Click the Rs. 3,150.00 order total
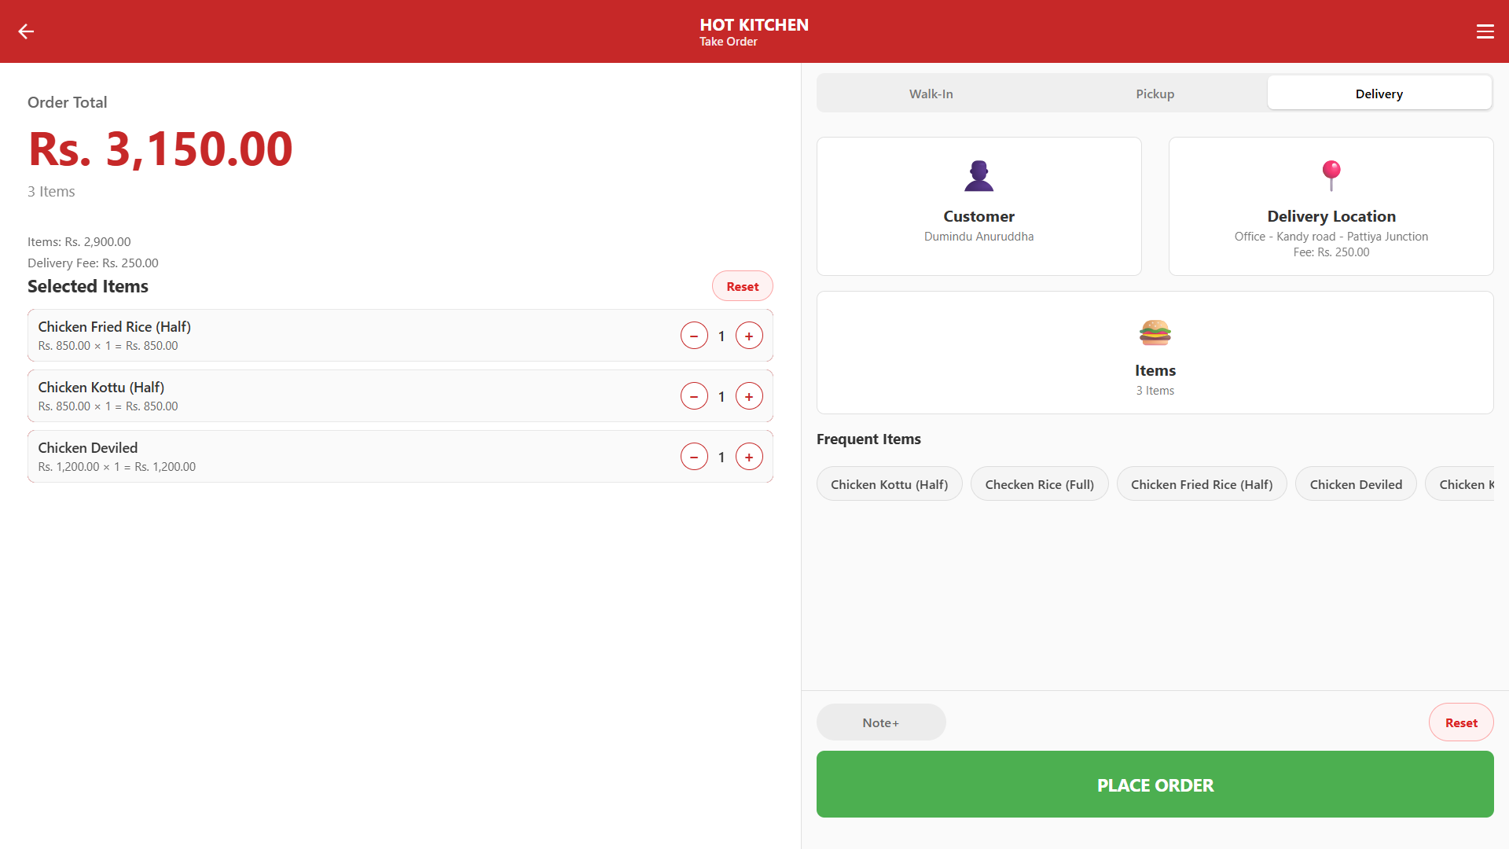1509x849 pixels. [x=160, y=149]
